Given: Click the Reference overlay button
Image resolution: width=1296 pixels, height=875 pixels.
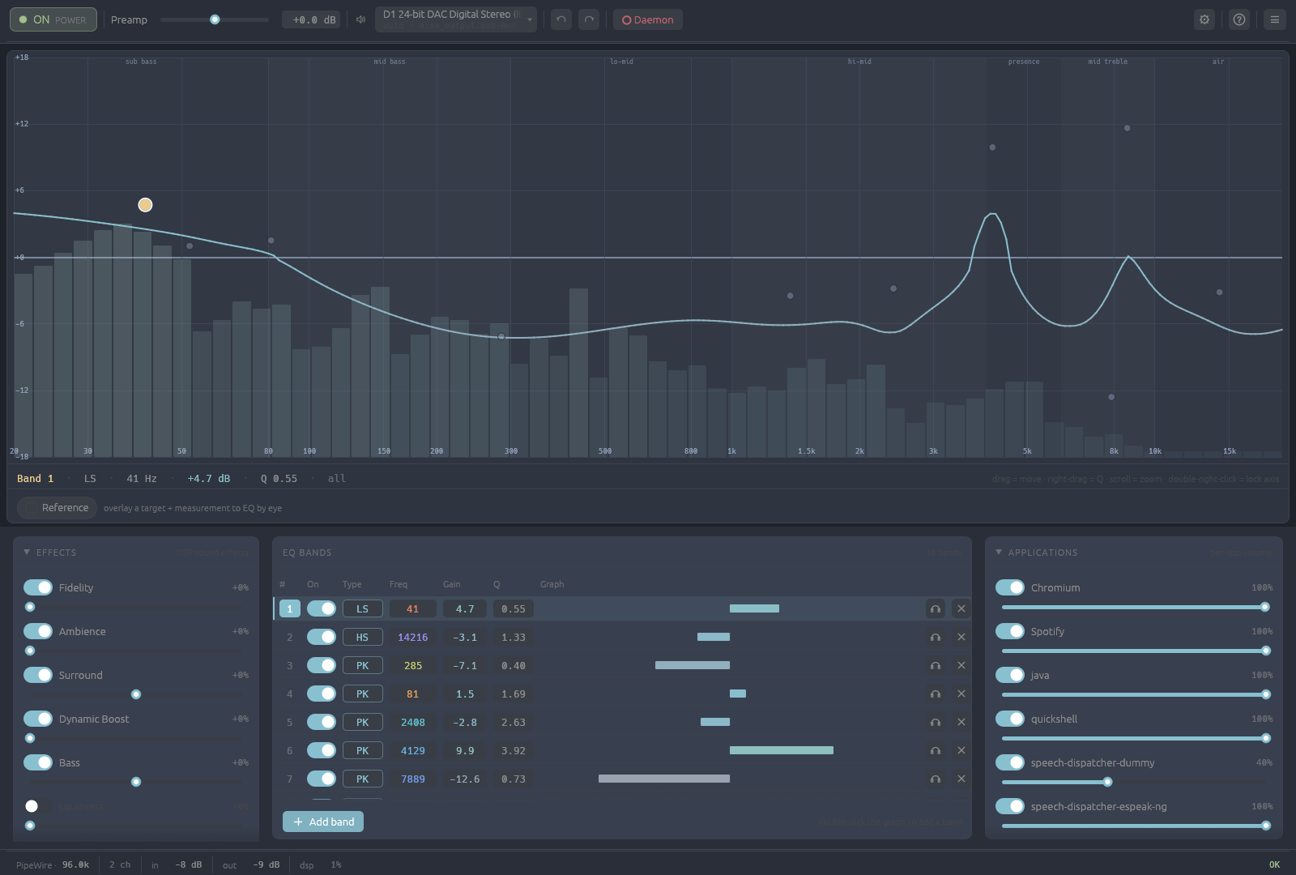Looking at the screenshot, I should 57,508.
